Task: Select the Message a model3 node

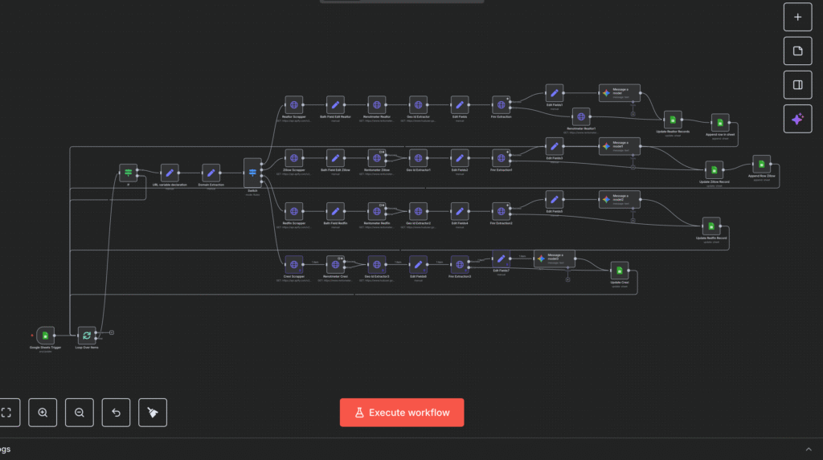Action: click(555, 258)
